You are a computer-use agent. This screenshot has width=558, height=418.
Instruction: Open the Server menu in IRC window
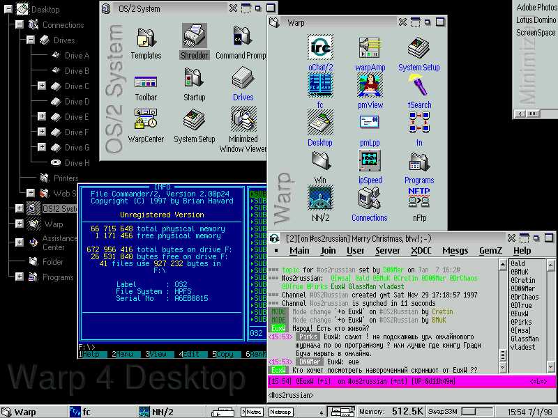pos(388,251)
